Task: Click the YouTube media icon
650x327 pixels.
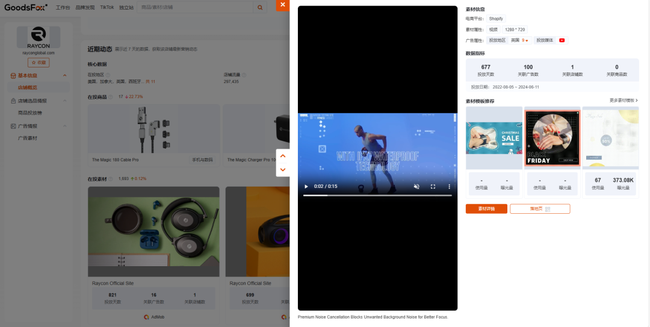Action: (x=562, y=40)
